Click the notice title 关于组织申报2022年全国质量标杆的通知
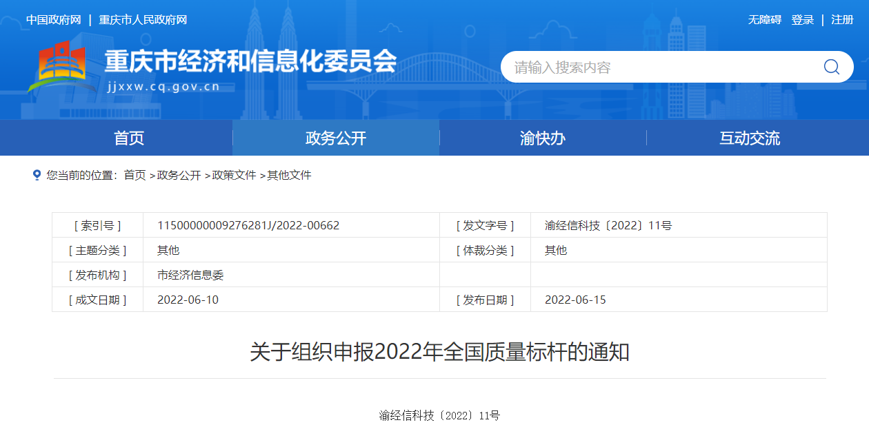This screenshot has width=869, height=438. pos(439,352)
